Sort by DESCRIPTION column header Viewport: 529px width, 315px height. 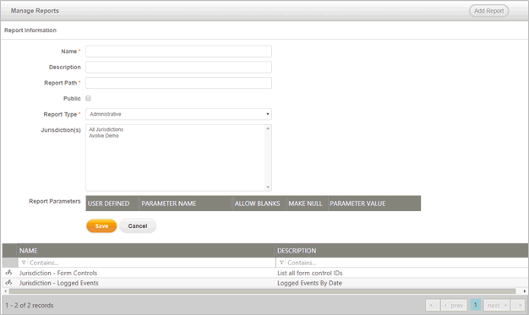tap(401, 251)
